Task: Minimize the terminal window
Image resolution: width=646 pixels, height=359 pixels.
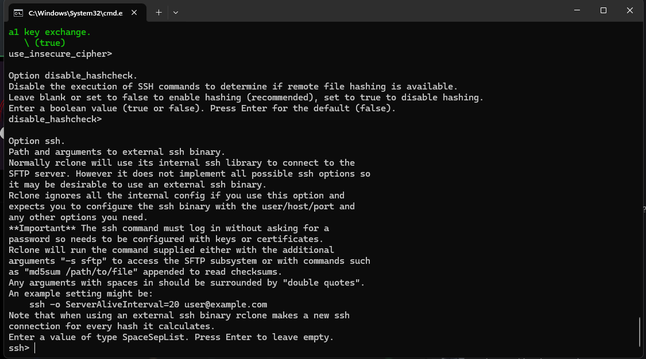Action: [x=577, y=10]
